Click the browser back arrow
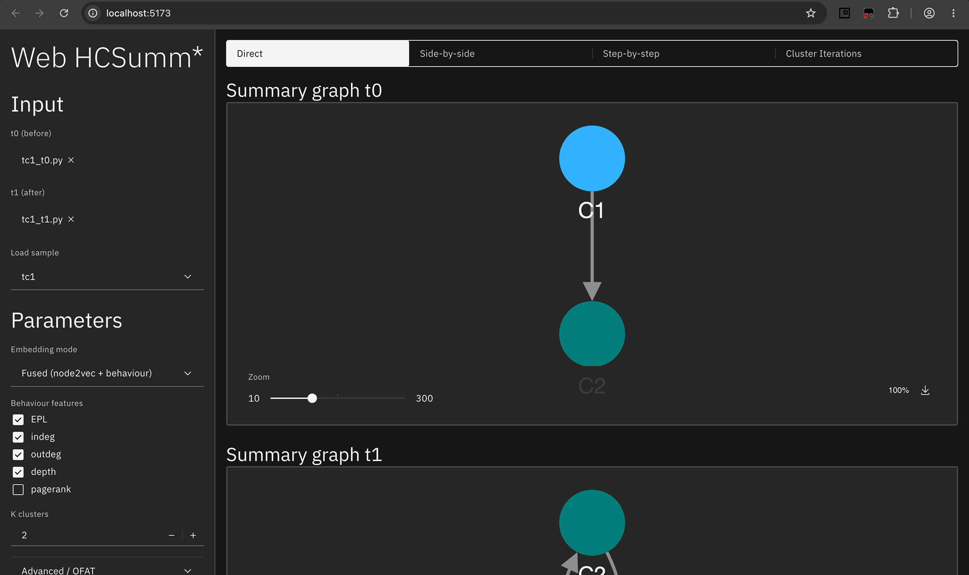 (15, 13)
